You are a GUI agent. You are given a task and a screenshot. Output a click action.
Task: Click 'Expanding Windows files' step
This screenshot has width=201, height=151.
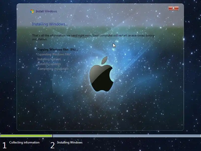click(x=54, y=54)
